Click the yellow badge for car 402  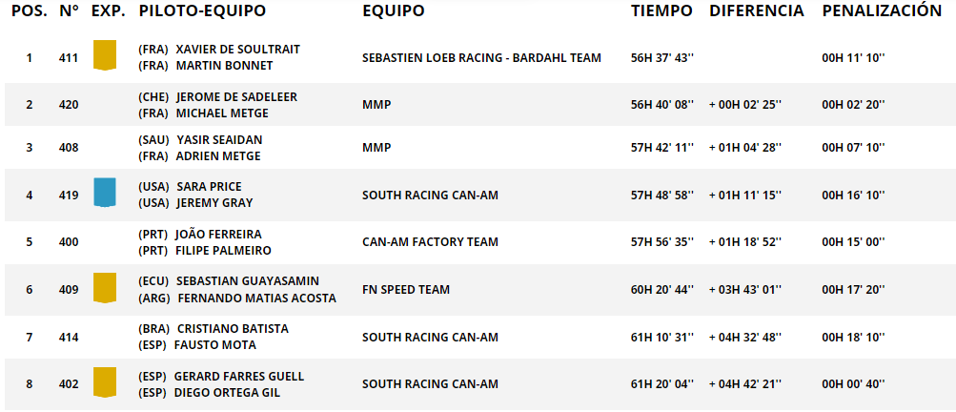104,382
